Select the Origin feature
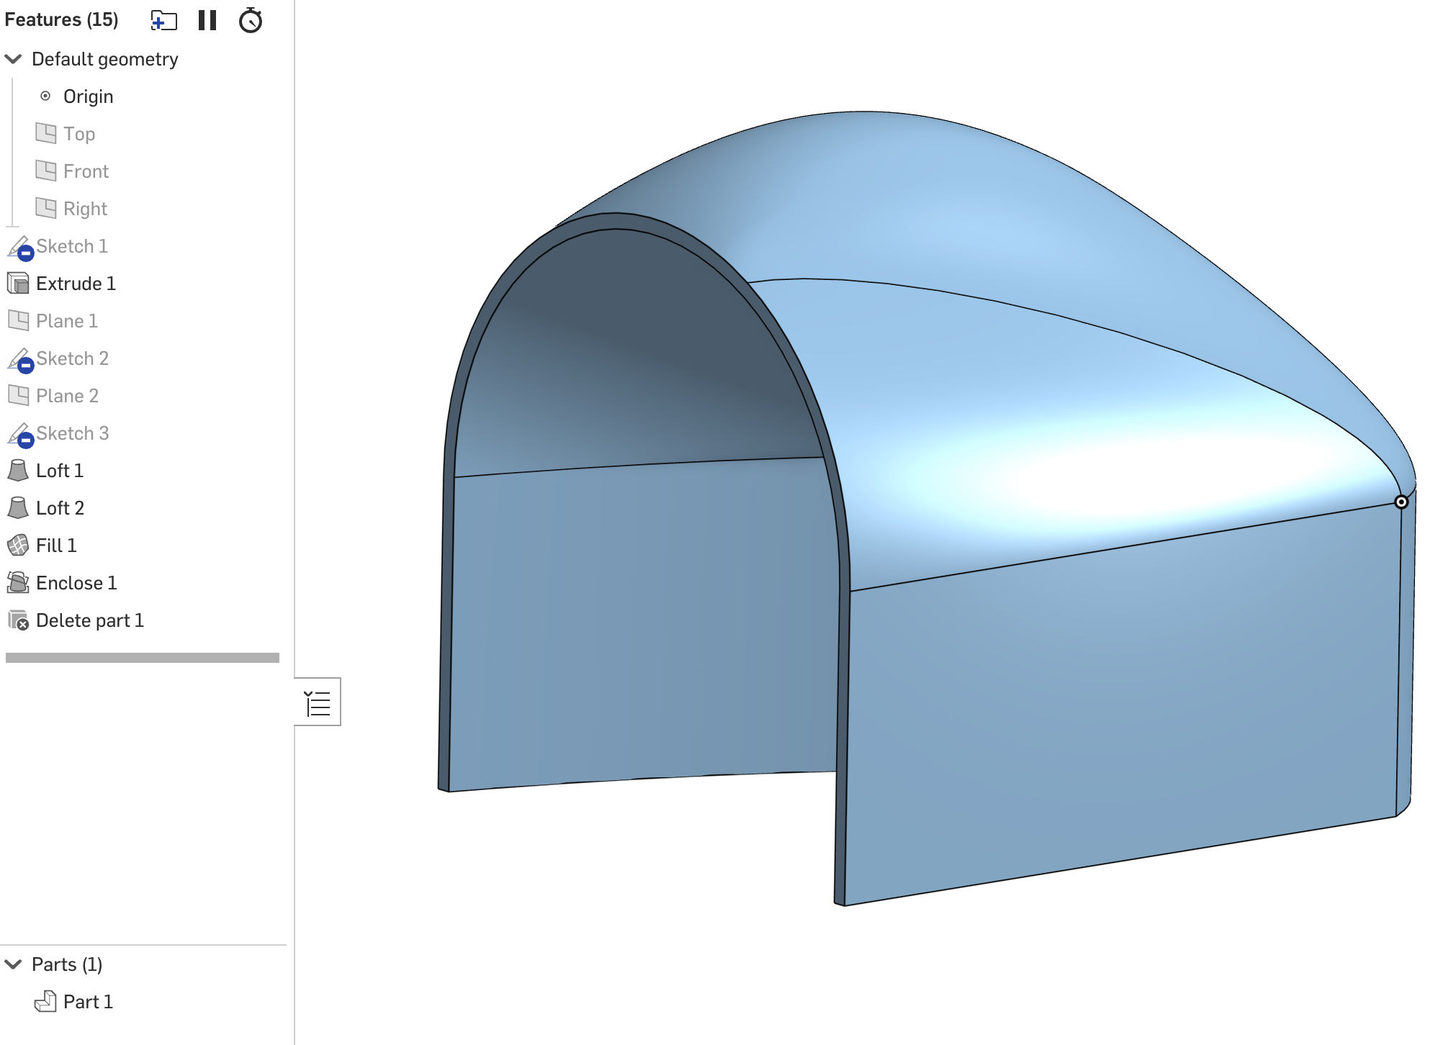 click(x=88, y=96)
